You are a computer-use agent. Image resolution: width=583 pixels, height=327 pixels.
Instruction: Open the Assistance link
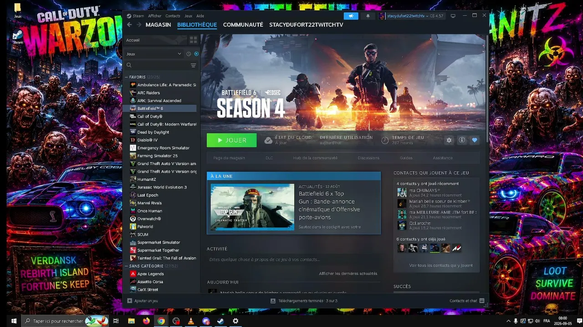coord(443,158)
